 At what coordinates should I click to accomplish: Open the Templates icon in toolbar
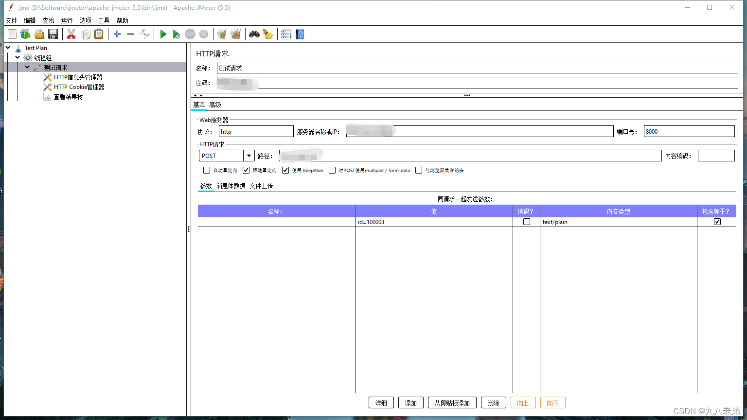pyautogui.click(x=25, y=34)
